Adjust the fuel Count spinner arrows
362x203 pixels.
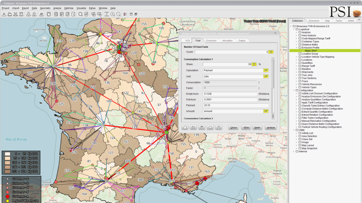[x=271, y=52]
